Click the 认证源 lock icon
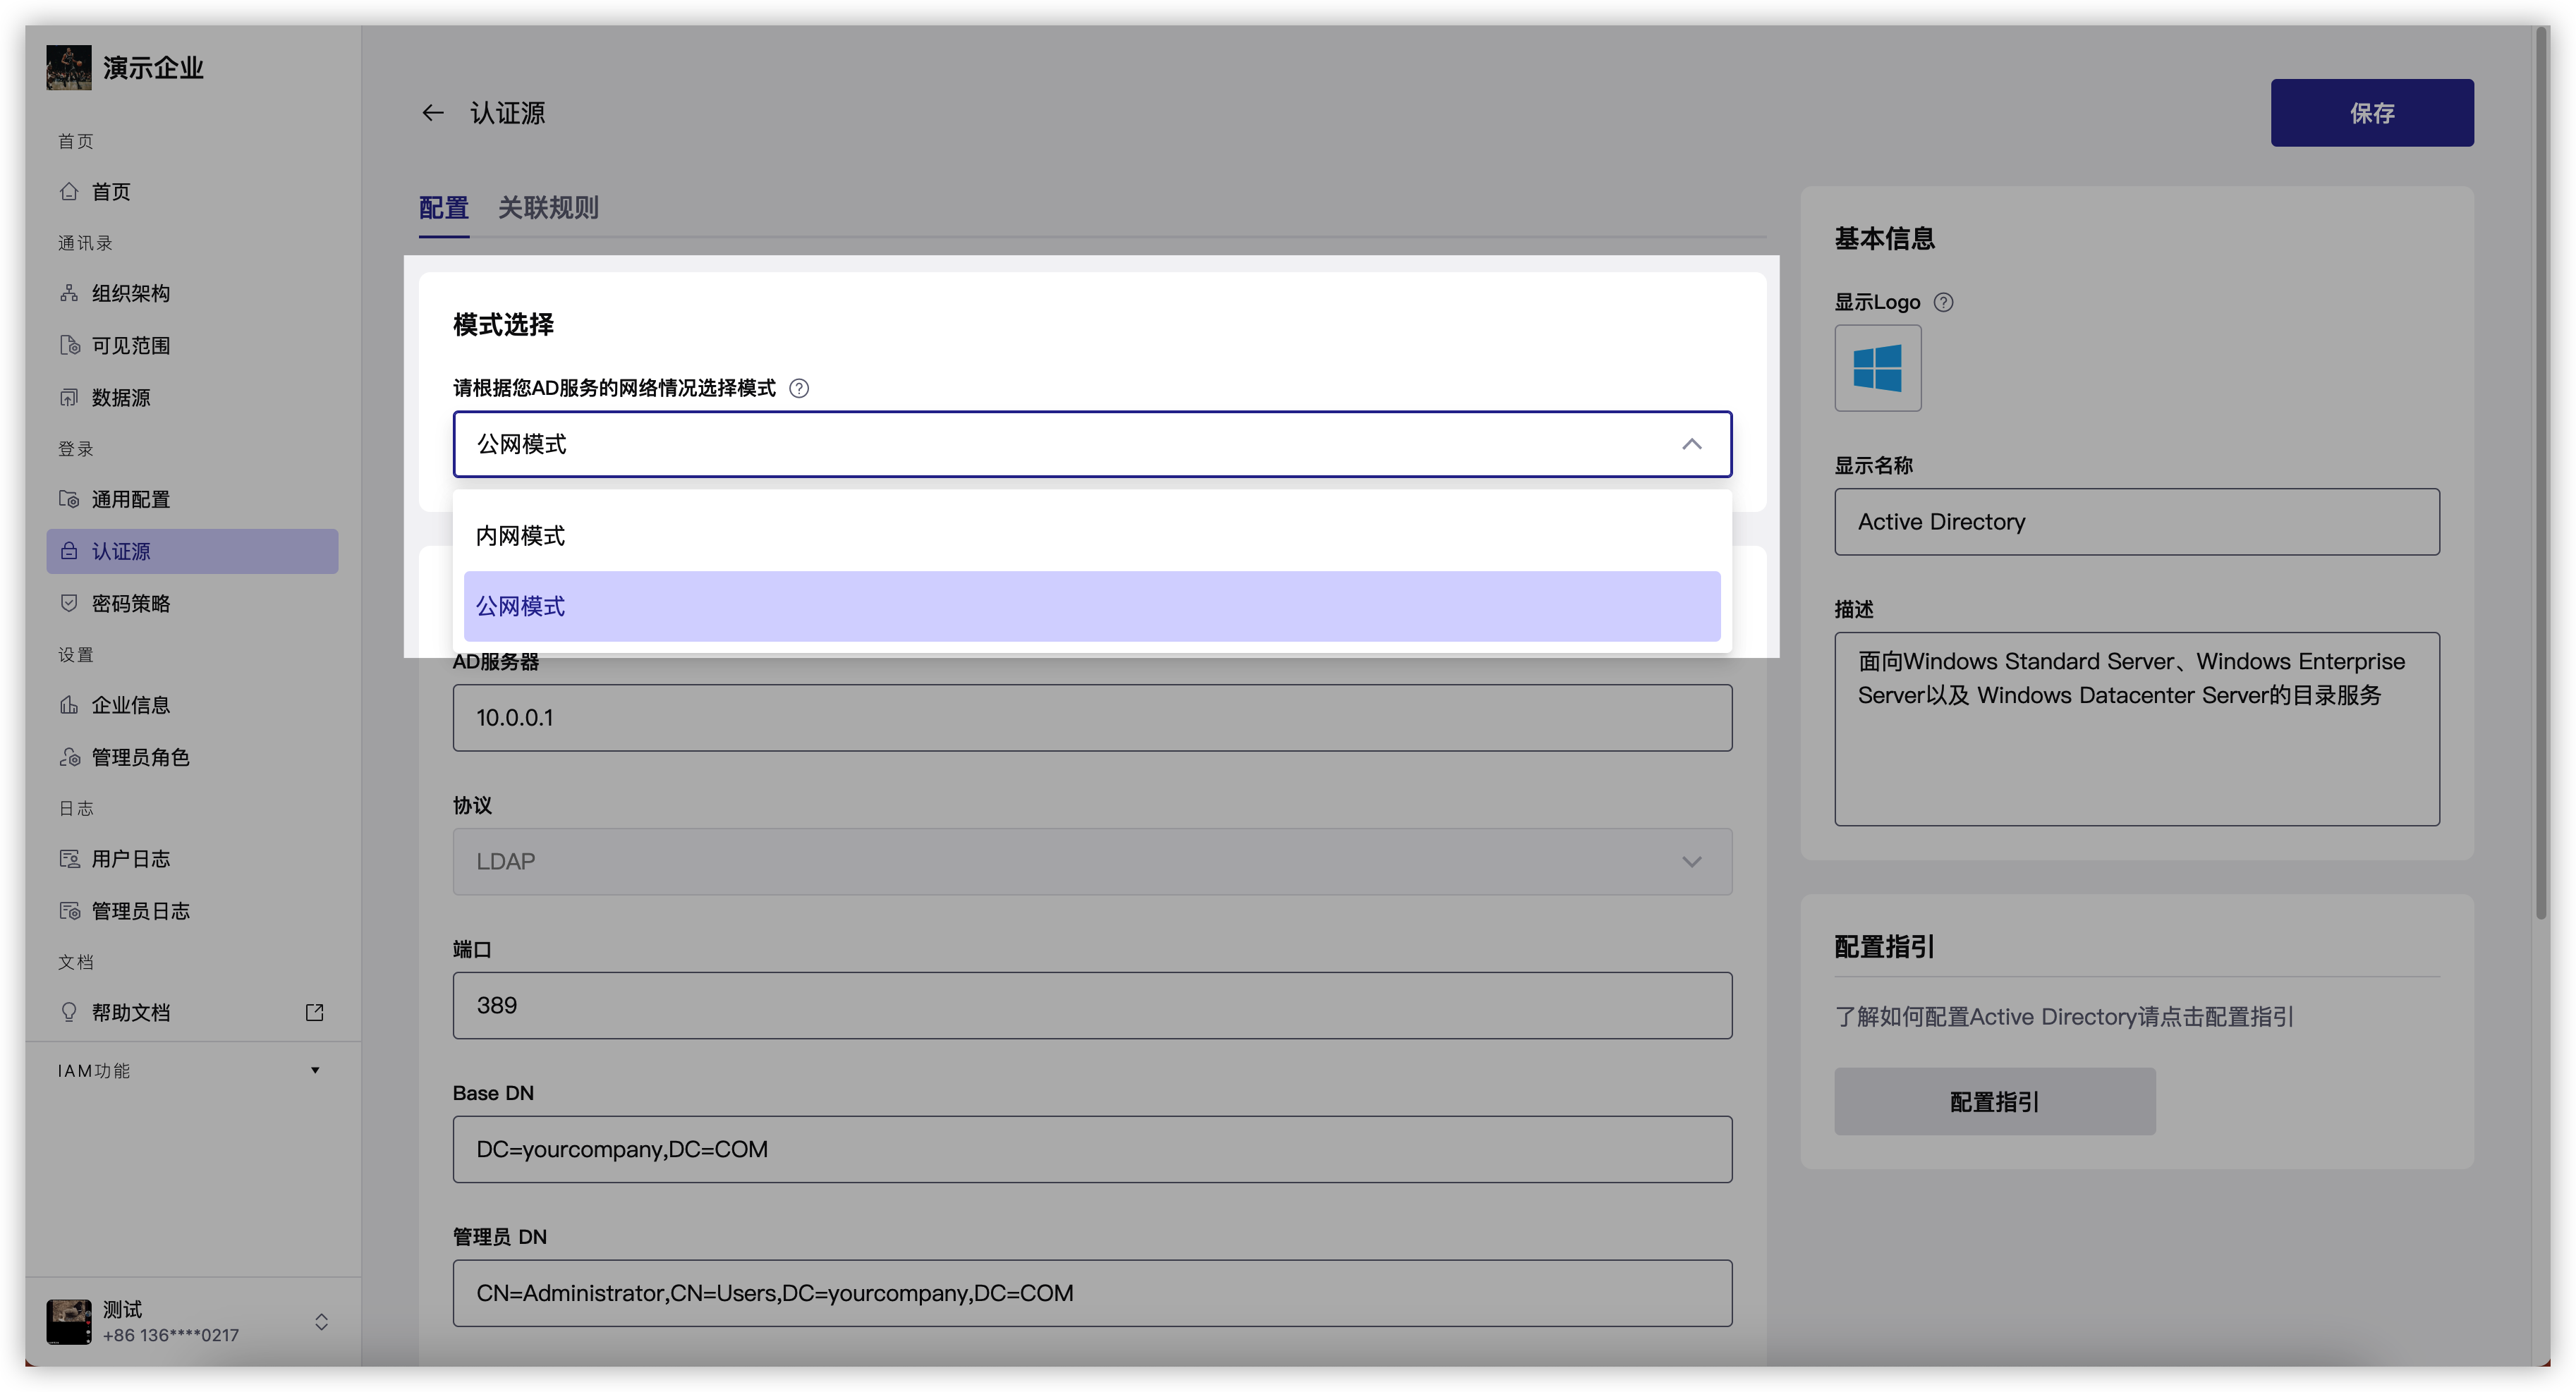 [69, 551]
